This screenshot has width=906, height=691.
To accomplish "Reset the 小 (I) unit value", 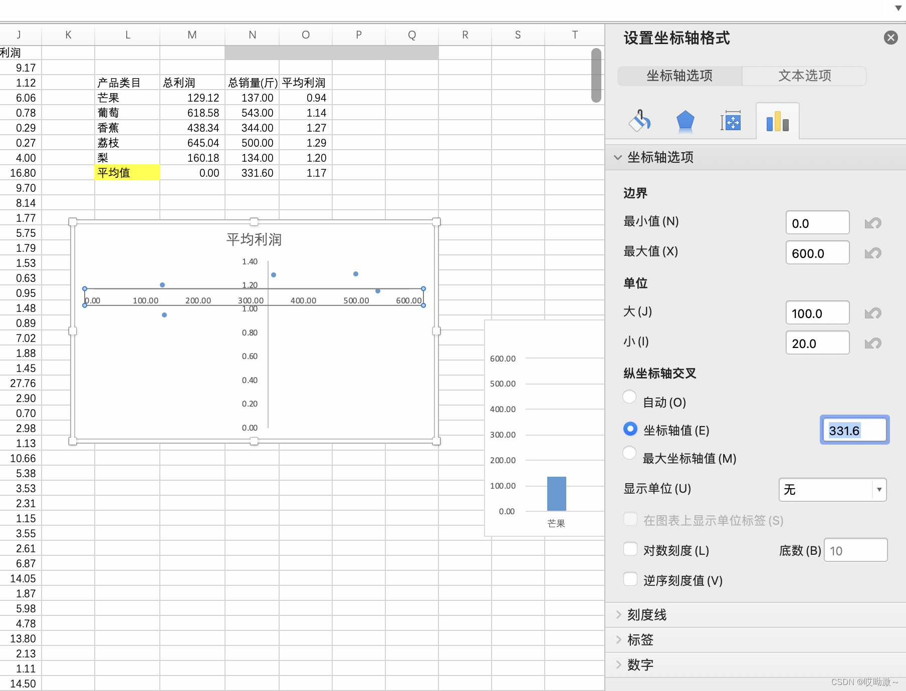I will point(873,343).
